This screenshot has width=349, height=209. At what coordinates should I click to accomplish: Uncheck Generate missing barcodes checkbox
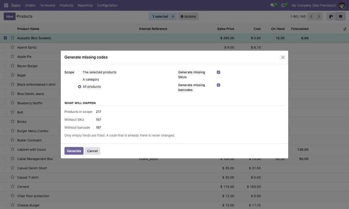point(218,85)
